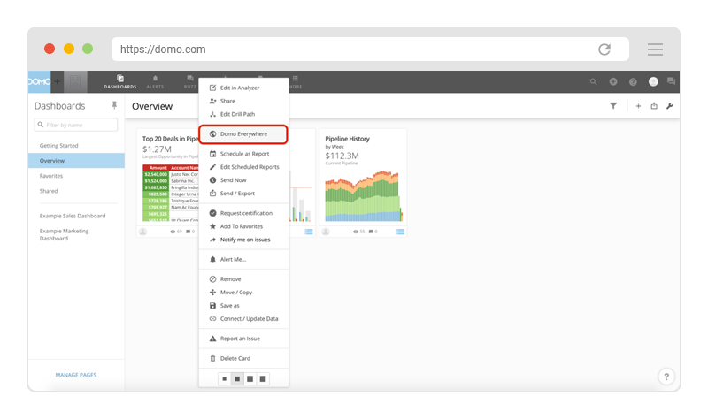This screenshot has height=419, width=708.
Task: Select the smallest card size option
Action: (225, 379)
